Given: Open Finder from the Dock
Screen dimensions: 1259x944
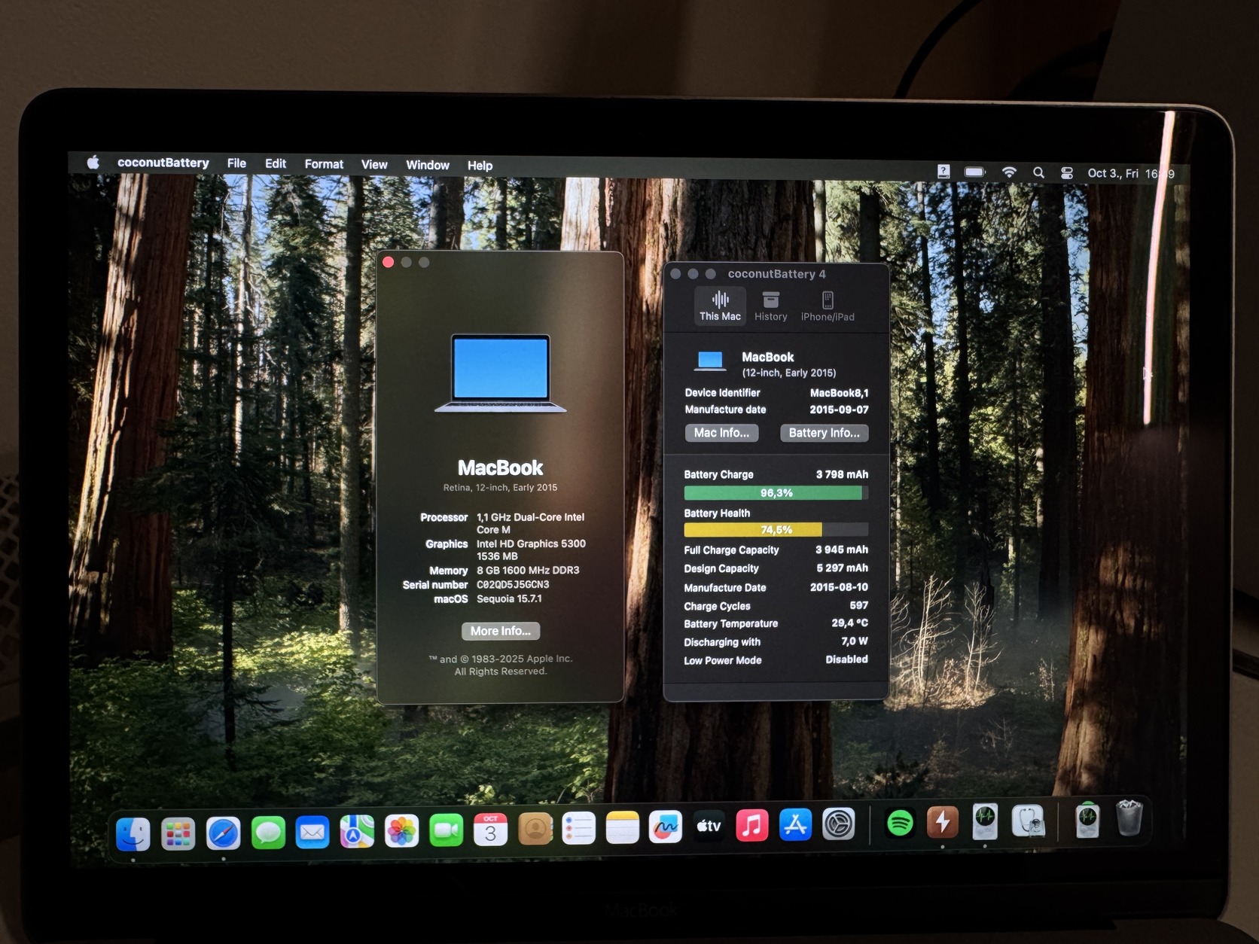Looking at the screenshot, I should tap(133, 833).
